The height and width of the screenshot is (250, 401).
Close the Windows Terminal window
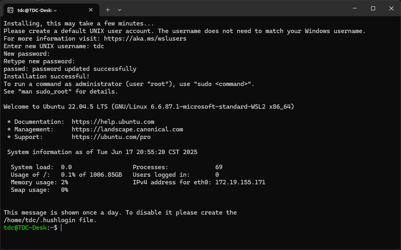(x=391, y=8)
